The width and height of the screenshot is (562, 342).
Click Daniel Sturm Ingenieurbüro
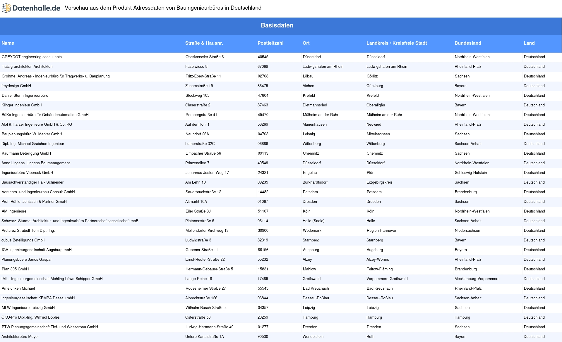25,96
